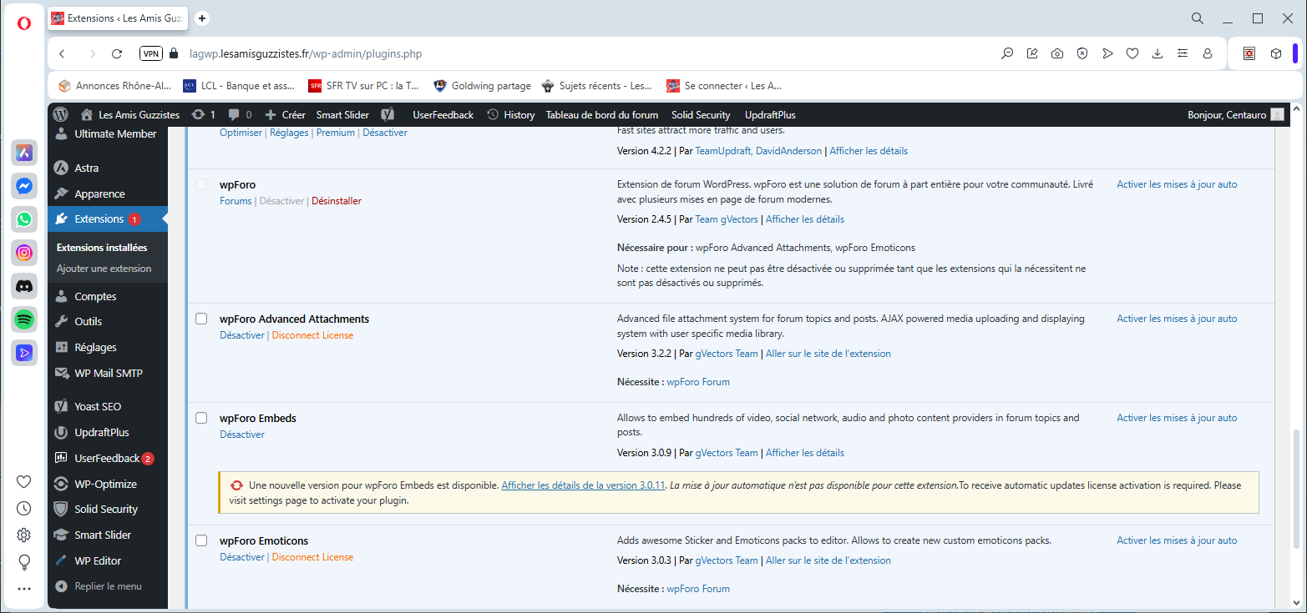Select the wpForo Advanced Attachments checkbox
1307x613 pixels.
coord(201,319)
